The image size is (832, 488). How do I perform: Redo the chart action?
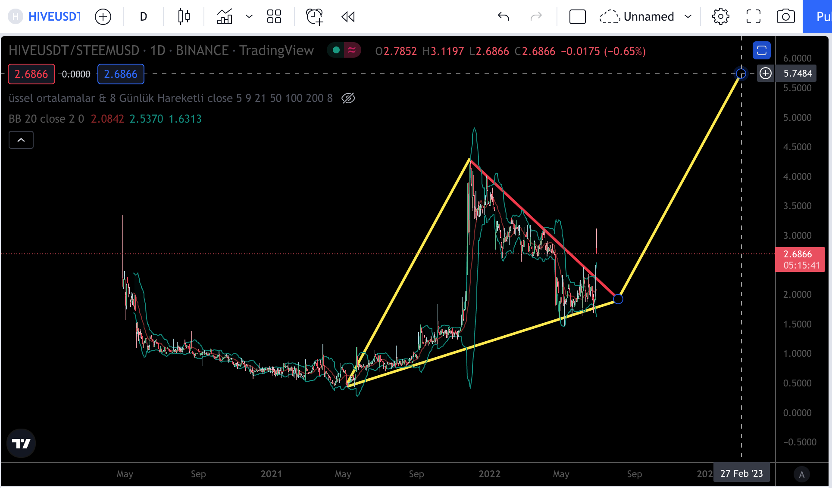click(x=536, y=17)
